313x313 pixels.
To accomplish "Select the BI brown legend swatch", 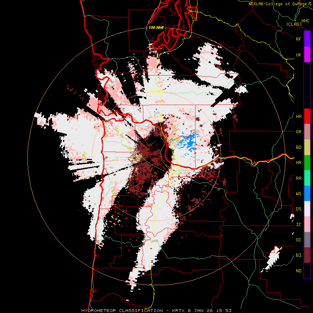I will click(x=307, y=255).
